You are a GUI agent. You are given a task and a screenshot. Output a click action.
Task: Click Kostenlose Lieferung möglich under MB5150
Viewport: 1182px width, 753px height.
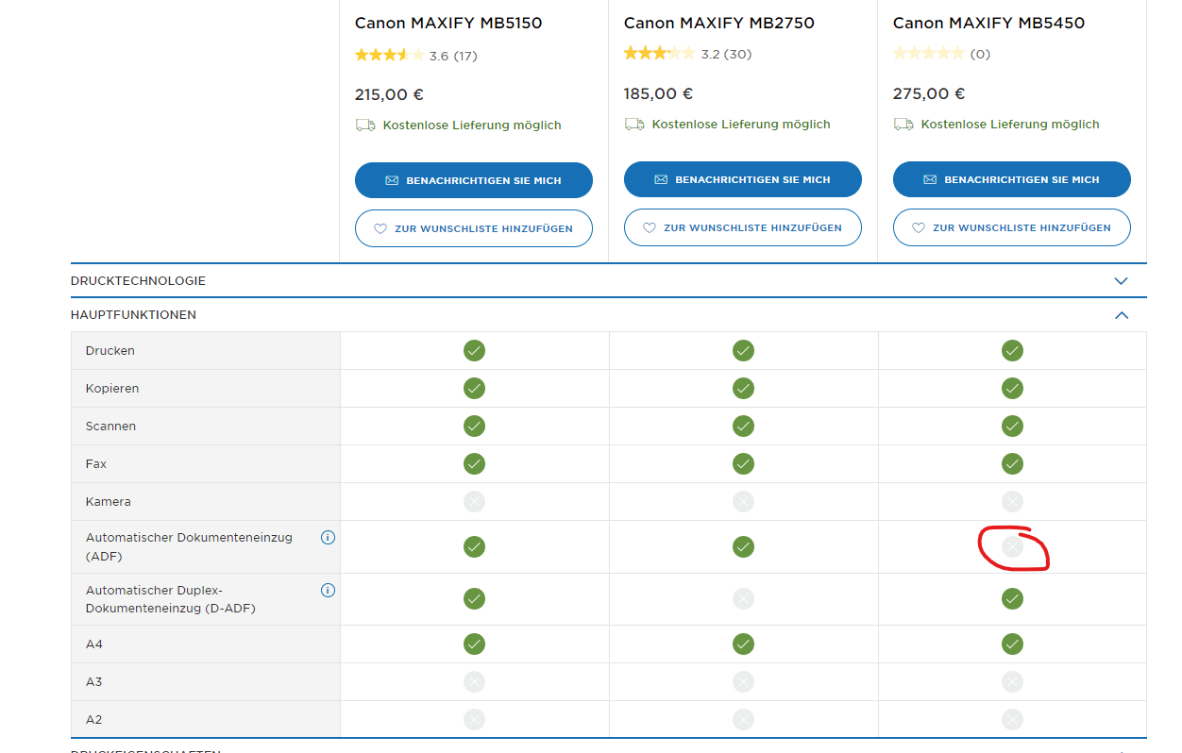472,125
